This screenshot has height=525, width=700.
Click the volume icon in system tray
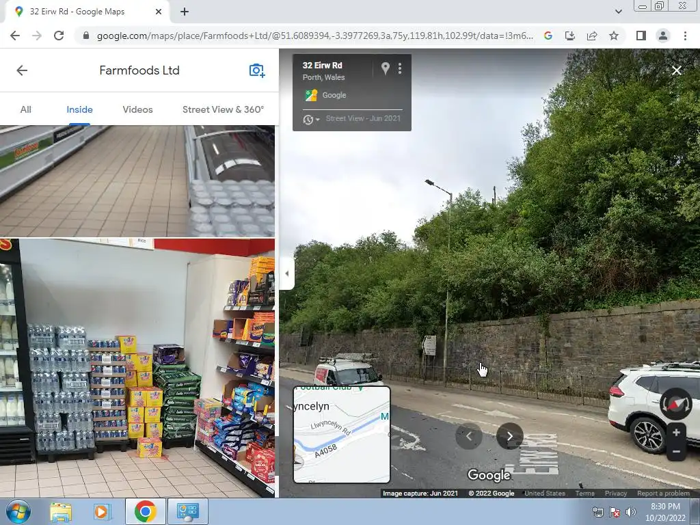(x=631, y=512)
